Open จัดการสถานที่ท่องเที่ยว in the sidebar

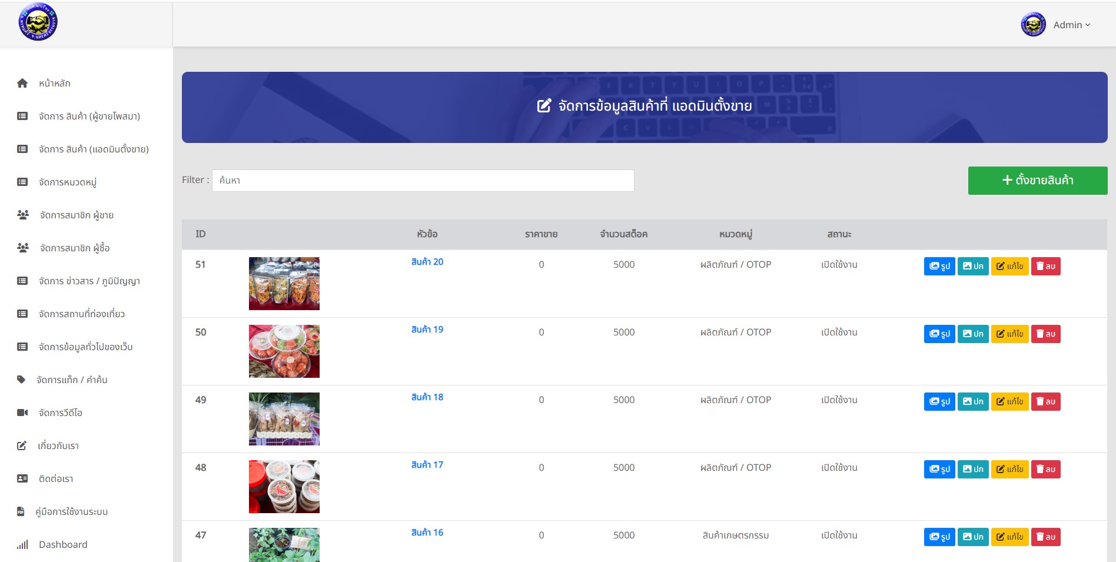[81, 314]
